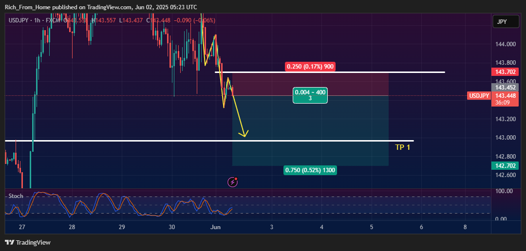Click the 143.452 gray price label
Image resolution: width=526 pixels, height=251 pixels.
[x=506, y=88]
